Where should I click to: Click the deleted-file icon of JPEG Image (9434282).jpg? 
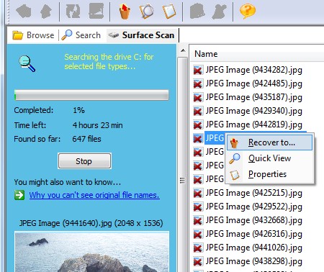(x=198, y=70)
